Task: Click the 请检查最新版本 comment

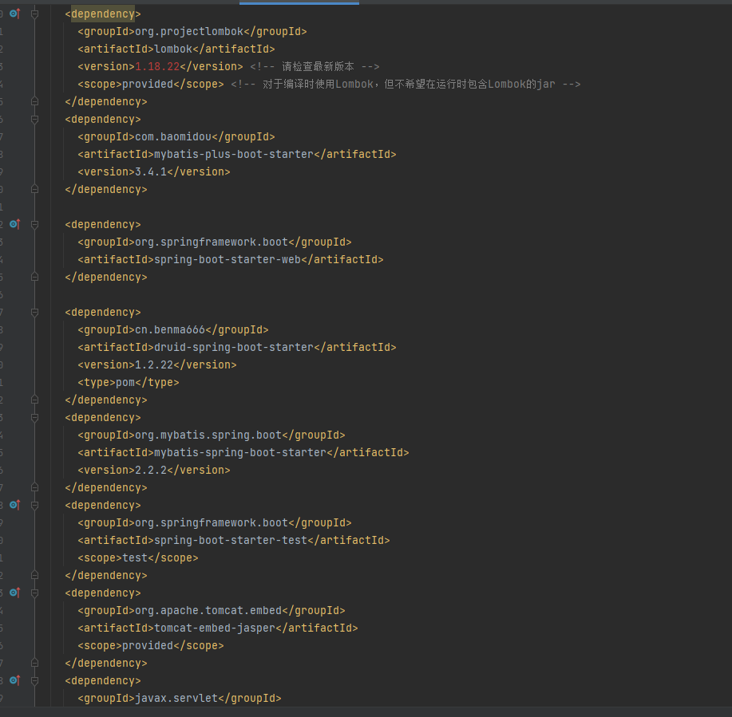Action: pyautogui.click(x=315, y=66)
